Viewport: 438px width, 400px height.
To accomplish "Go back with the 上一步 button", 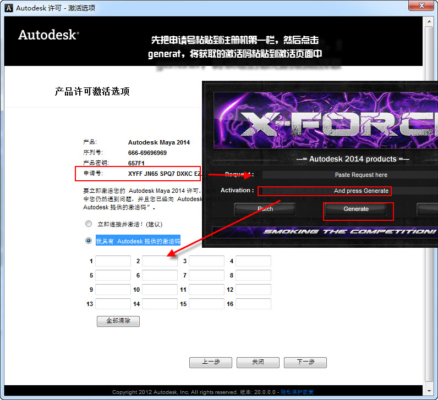I will pyautogui.click(x=211, y=362).
